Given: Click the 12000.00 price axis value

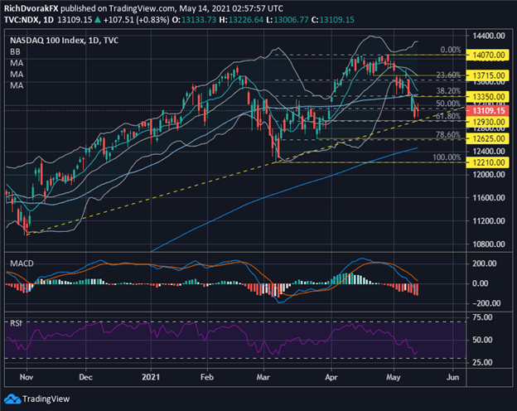Looking at the screenshot, I should pos(489,175).
